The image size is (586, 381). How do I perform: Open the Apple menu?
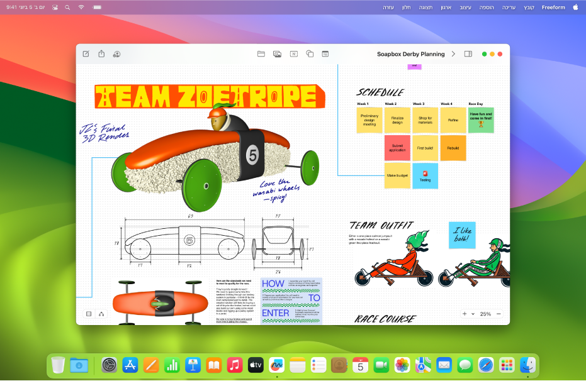point(575,7)
